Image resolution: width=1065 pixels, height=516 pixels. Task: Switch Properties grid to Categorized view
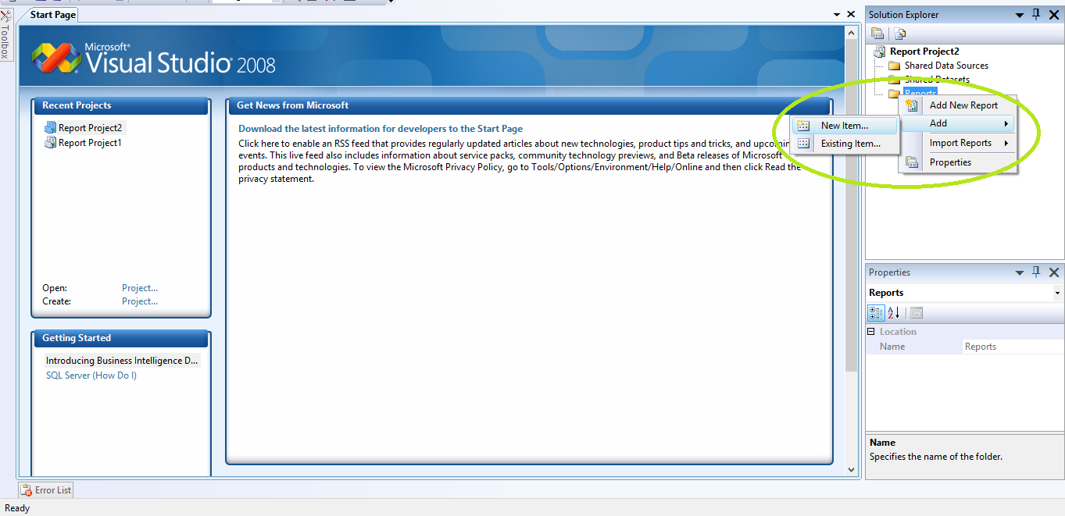pyautogui.click(x=877, y=313)
